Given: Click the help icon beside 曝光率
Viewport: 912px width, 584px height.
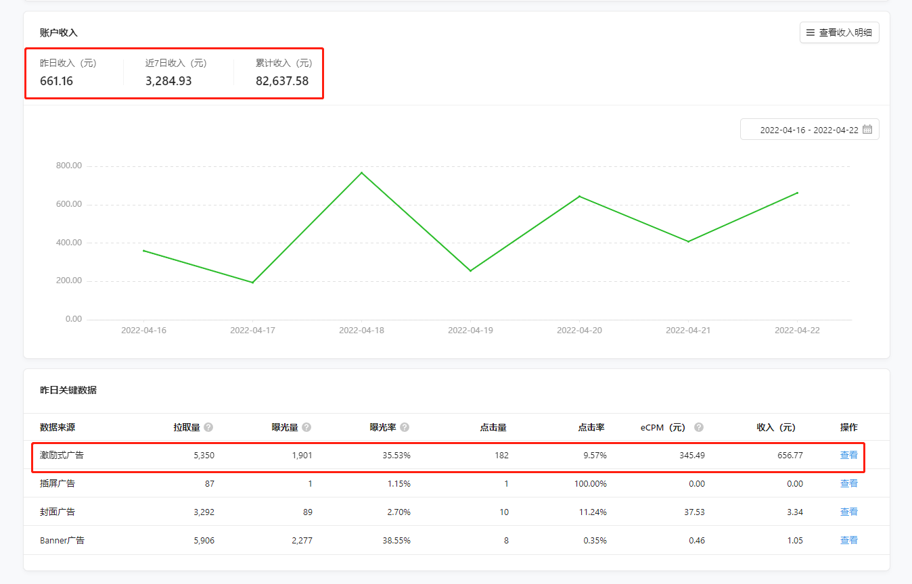Looking at the screenshot, I should [405, 427].
